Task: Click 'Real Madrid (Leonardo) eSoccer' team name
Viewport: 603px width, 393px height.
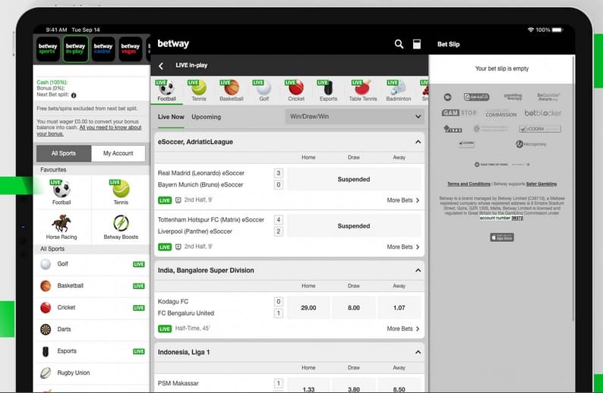Action: click(201, 173)
